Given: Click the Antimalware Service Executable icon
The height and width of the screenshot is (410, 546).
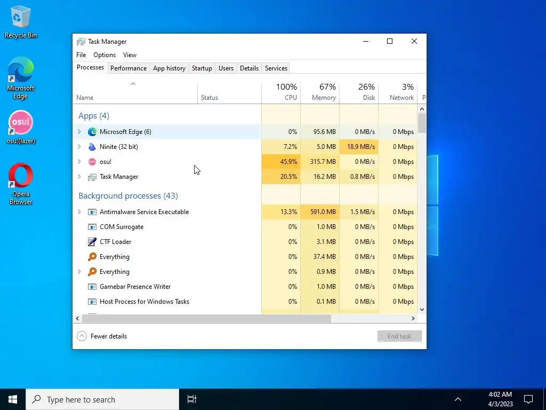Looking at the screenshot, I should coord(92,212).
